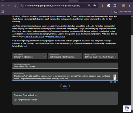Image resolution: width=133 pixels, height=113 pixels.
Task: Toggle the bookmark star for this page
Action: point(95,6)
